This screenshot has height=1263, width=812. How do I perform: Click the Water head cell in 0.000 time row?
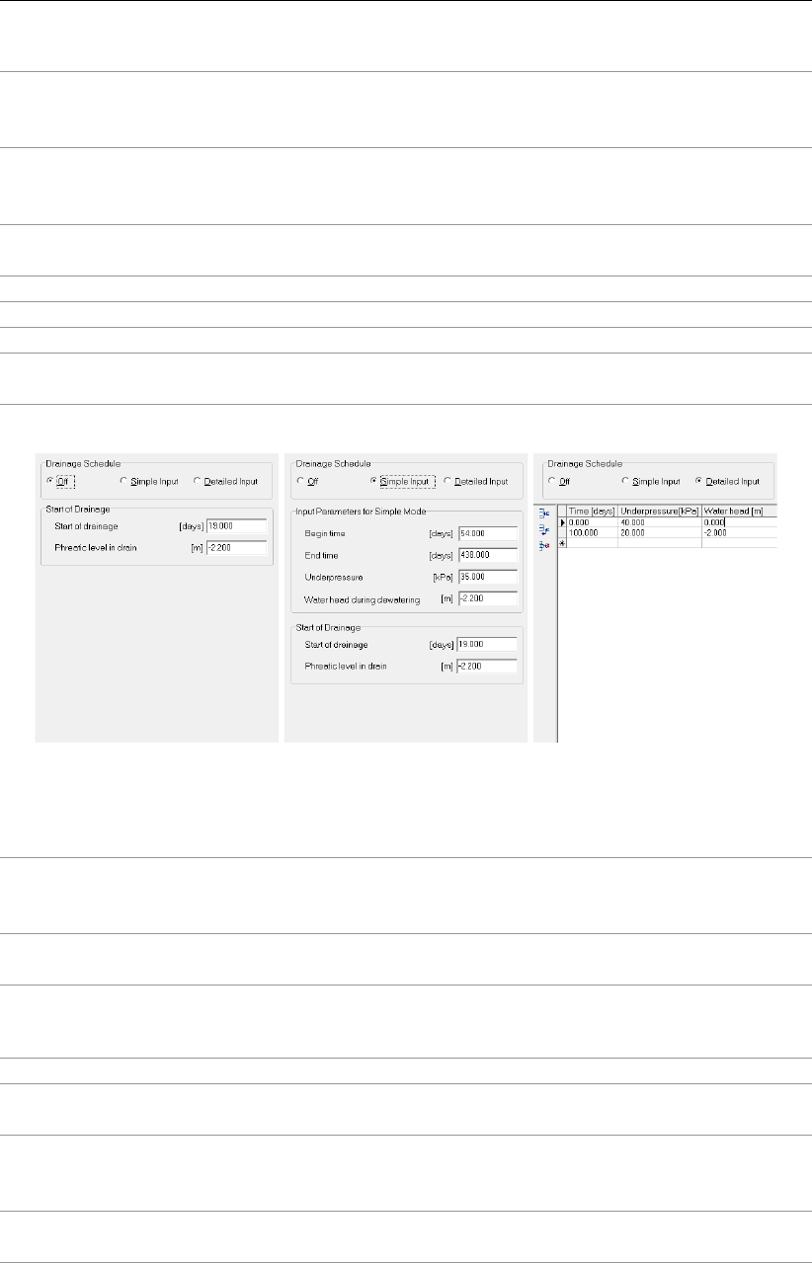[x=739, y=522]
